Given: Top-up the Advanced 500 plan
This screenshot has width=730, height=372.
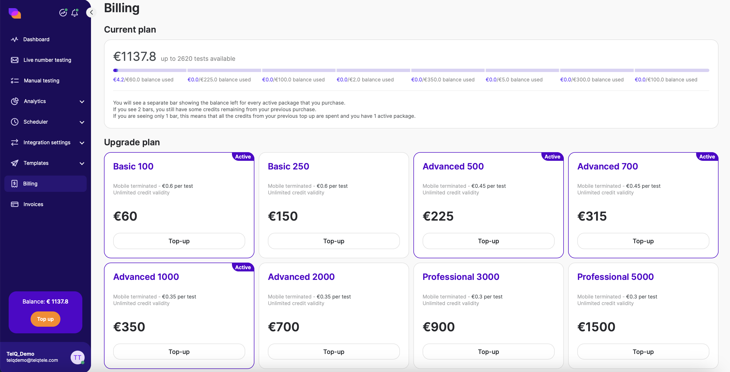Looking at the screenshot, I should 488,241.
